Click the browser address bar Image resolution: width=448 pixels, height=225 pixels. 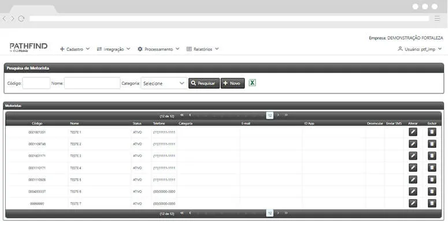[x=229, y=18]
